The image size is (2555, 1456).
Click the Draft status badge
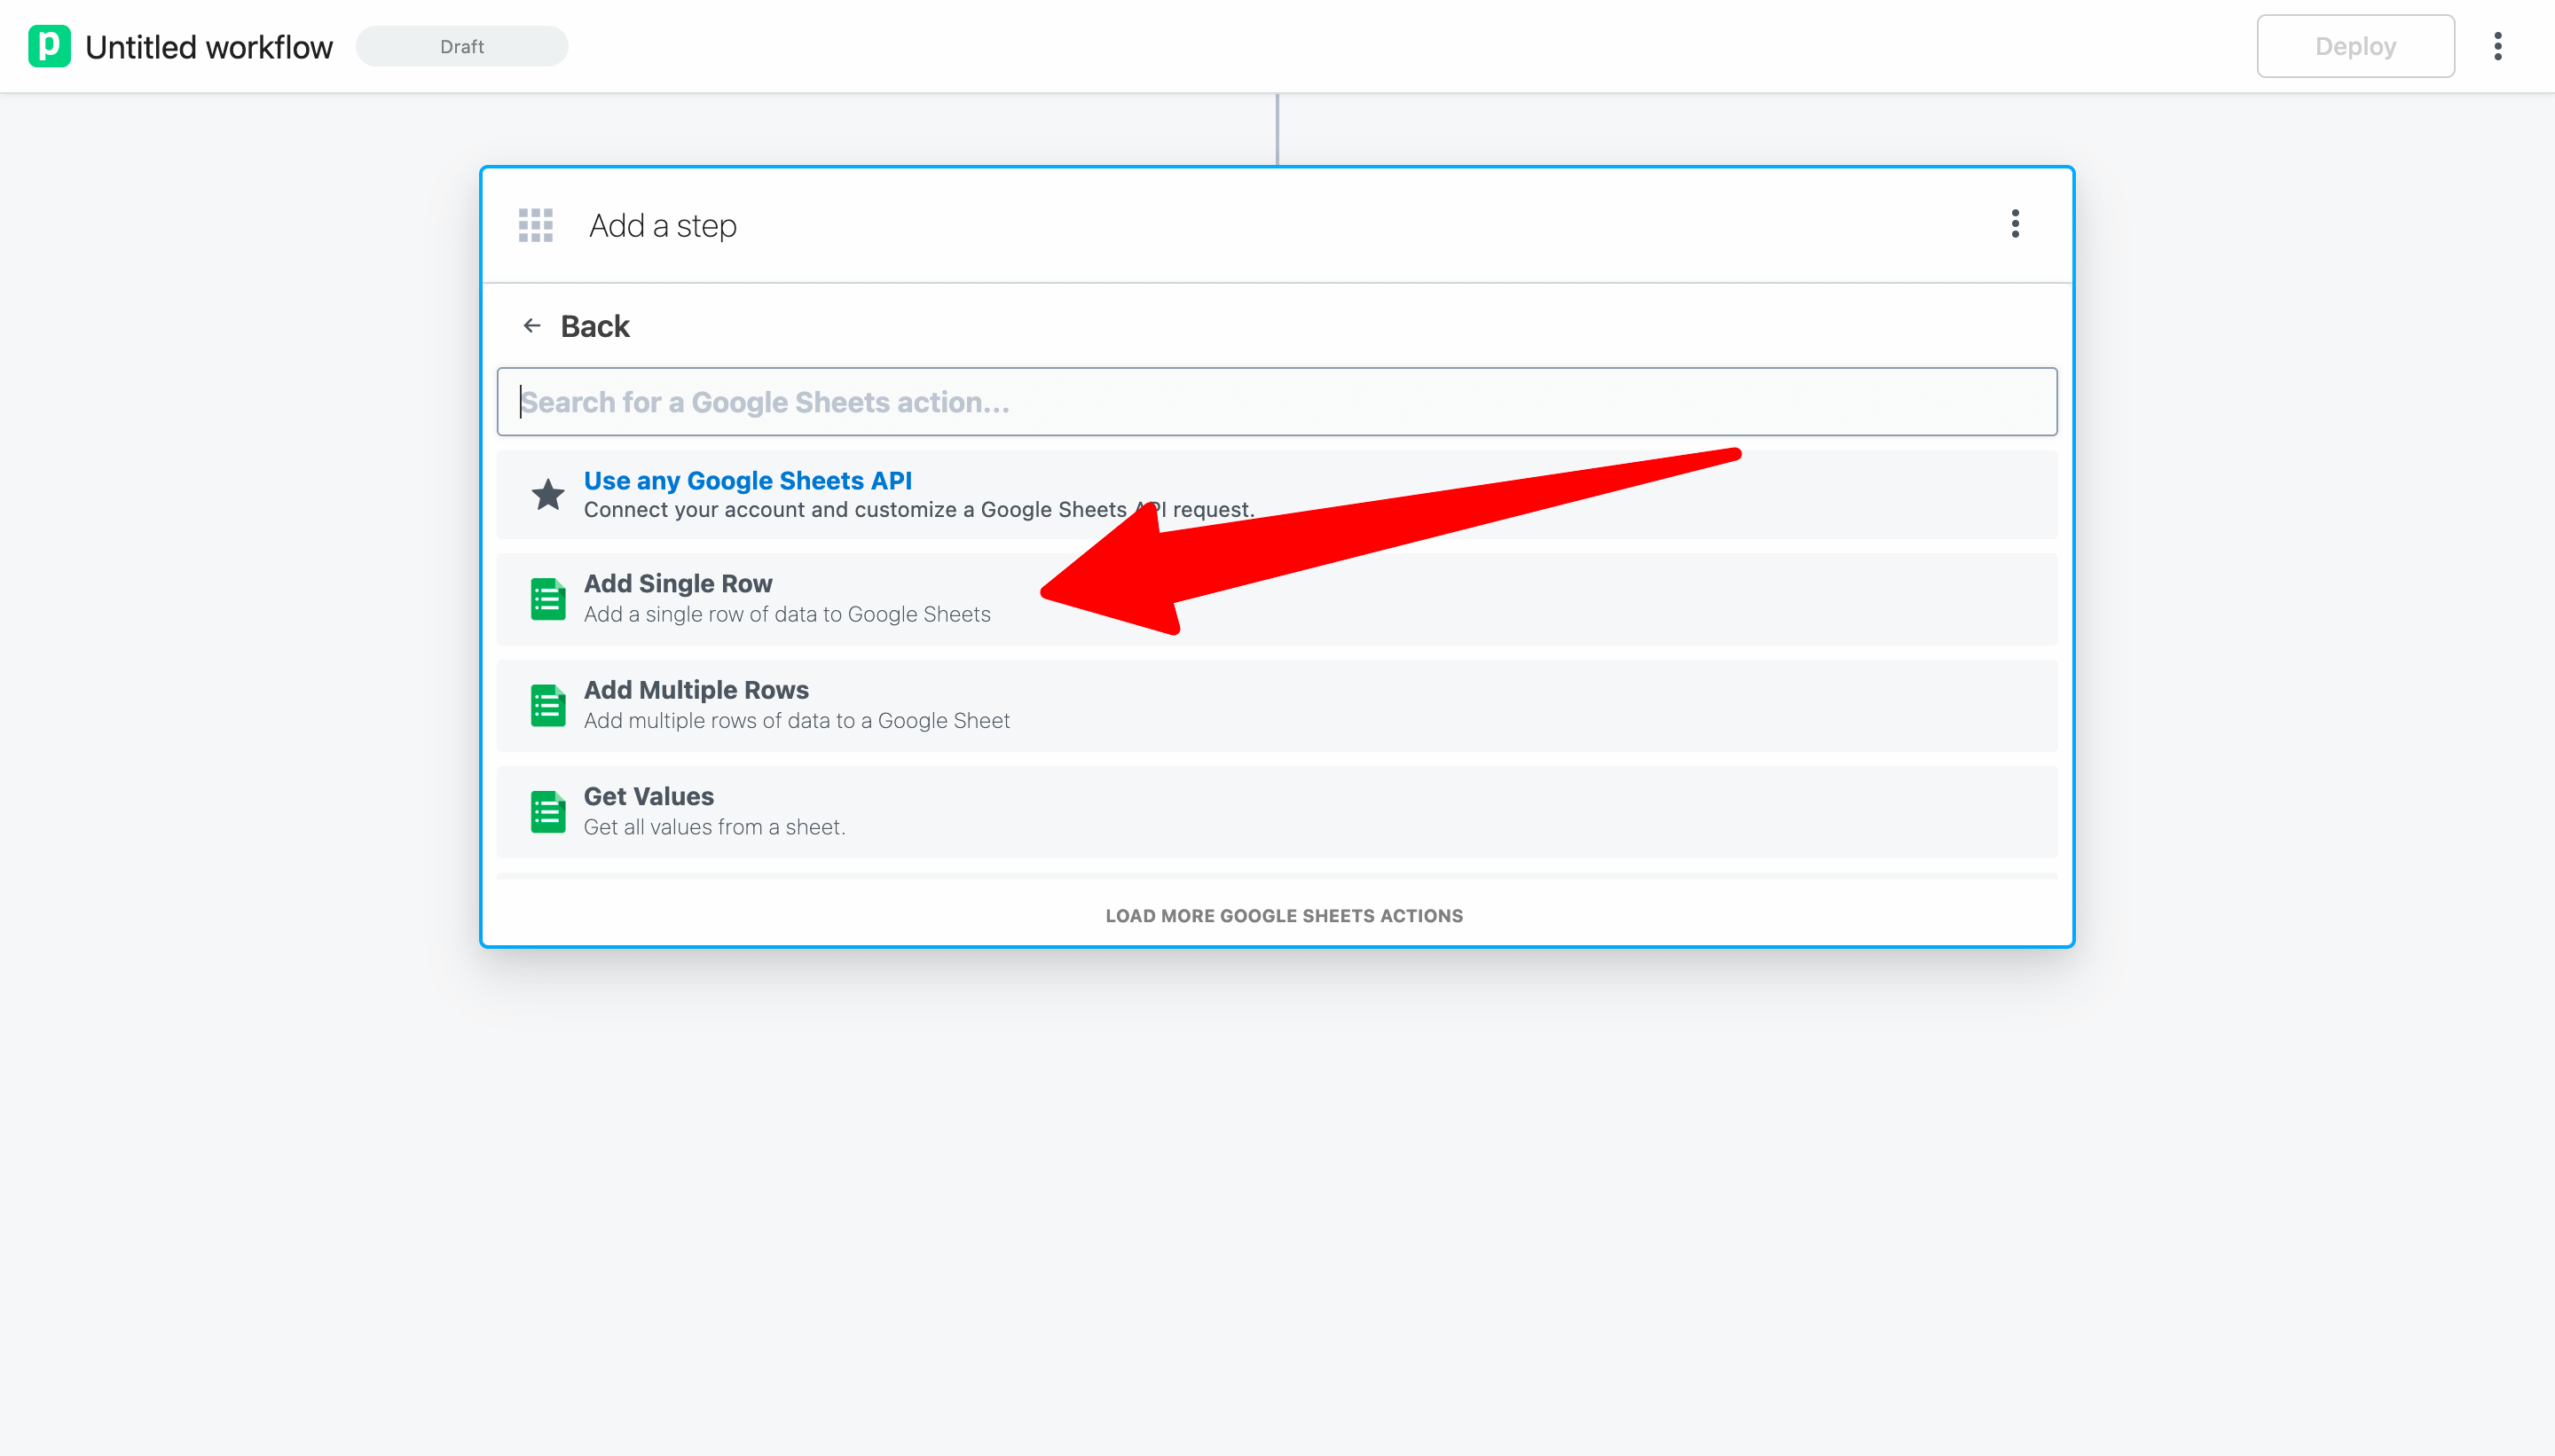(461, 46)
